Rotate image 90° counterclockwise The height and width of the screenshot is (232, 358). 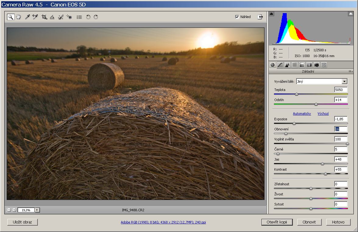88,17
